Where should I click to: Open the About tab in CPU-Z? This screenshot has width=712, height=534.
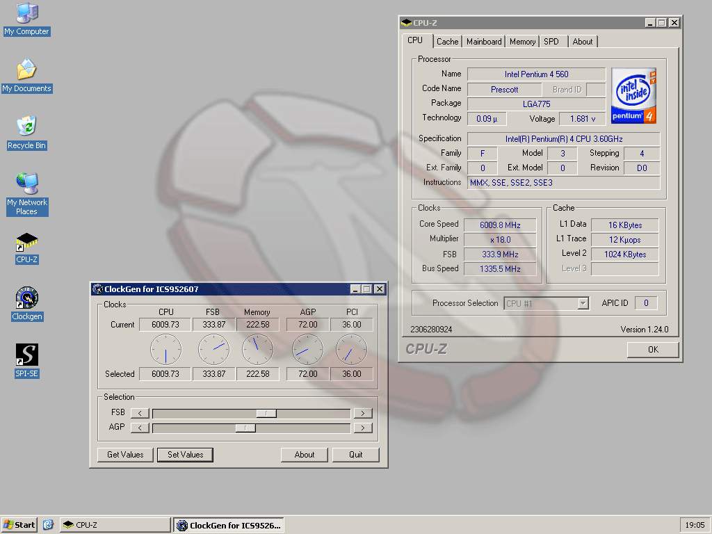click(583, 42)
